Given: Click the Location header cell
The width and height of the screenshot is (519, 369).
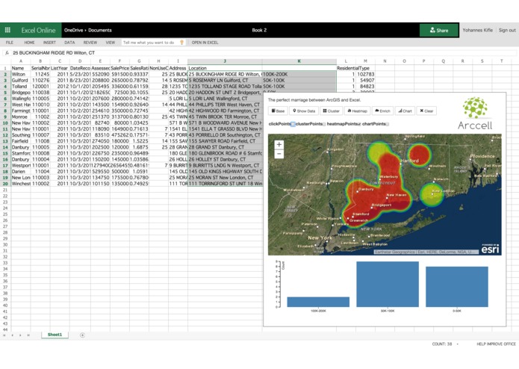Looking at the screenshot, I should (x=225, y=68).
